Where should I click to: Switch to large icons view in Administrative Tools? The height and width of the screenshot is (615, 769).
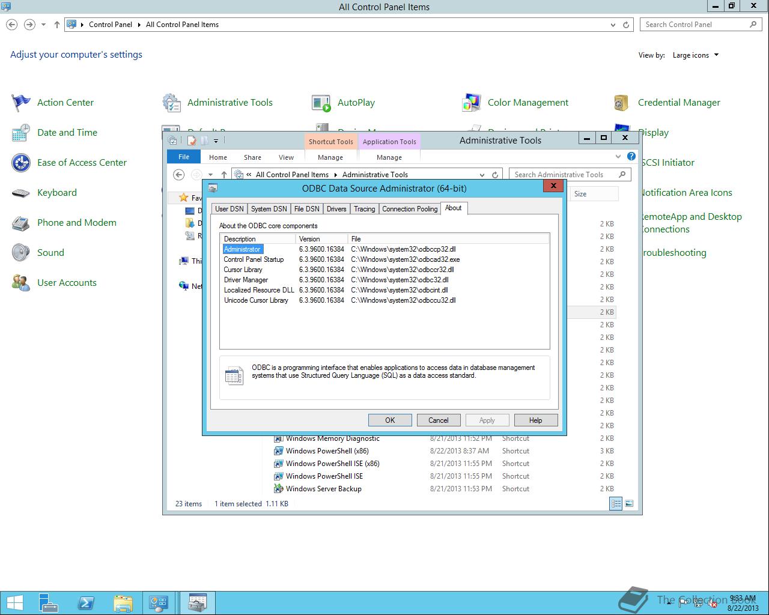pyautogui.click(x=629, y=504)
